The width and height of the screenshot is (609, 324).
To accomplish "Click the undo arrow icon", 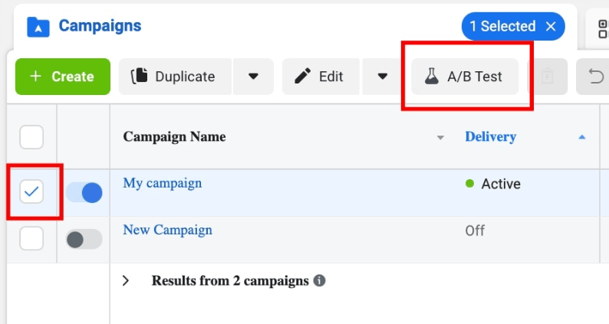I will pyautogui.click(x=595, y=77).
